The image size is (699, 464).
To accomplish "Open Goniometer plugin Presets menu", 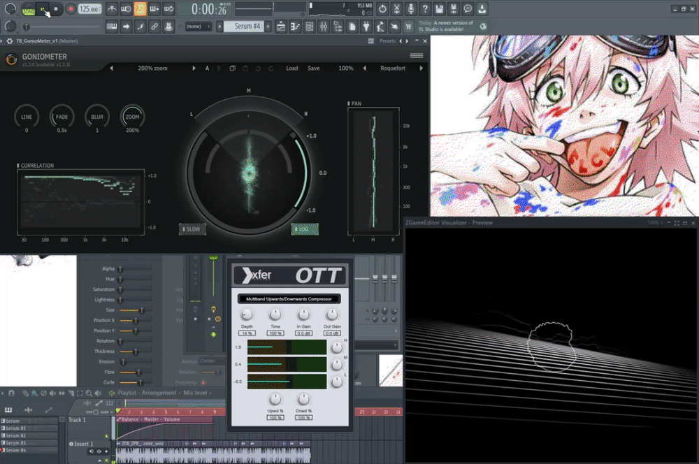I will pyautogui.click(x=387, y=41).
